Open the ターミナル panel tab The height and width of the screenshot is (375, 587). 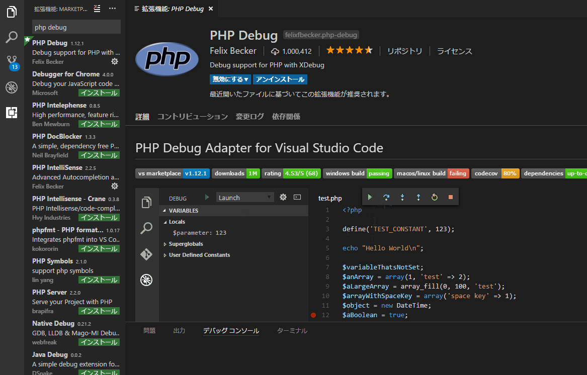tap(292, 331)
